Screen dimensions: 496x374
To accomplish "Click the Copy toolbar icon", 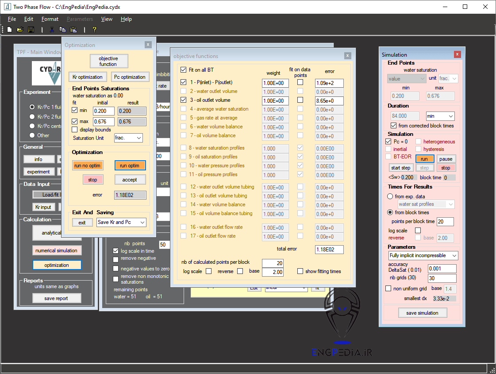I will (x=62, y=30).
